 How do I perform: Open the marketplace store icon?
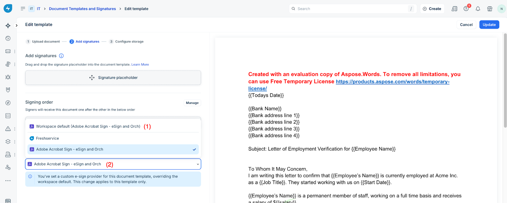tap(490, 9)
